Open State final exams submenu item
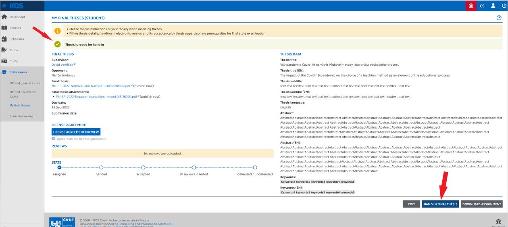The width and height of the screenshot is (508, 227). click(x=21, y=116)
